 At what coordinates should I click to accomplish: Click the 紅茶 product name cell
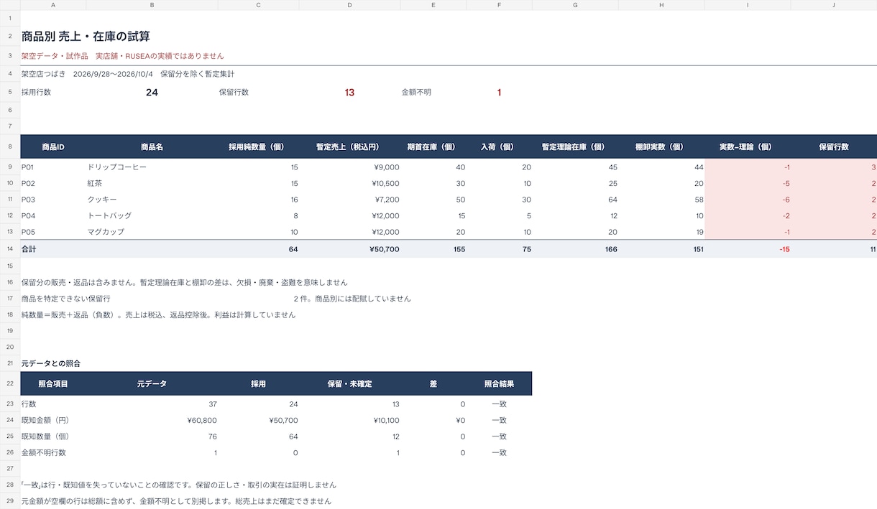tap(152, 184)
